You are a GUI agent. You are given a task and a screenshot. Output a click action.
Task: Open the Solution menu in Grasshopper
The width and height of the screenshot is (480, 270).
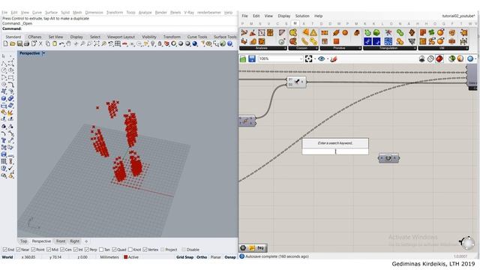pyautogui.click(x=302, y=16)
